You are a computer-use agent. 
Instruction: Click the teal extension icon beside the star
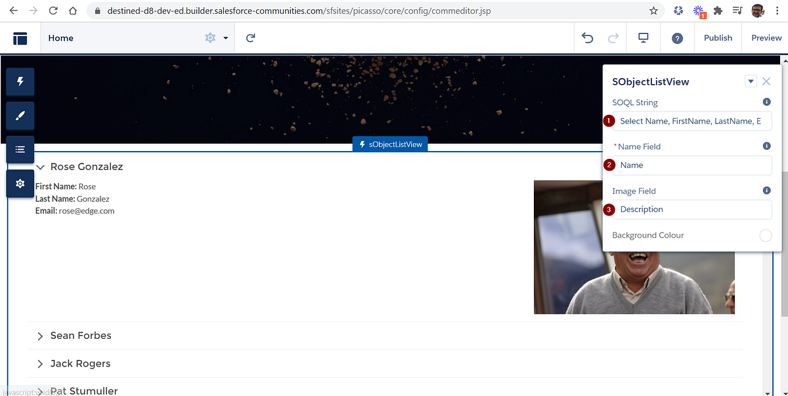coord(678,11)
